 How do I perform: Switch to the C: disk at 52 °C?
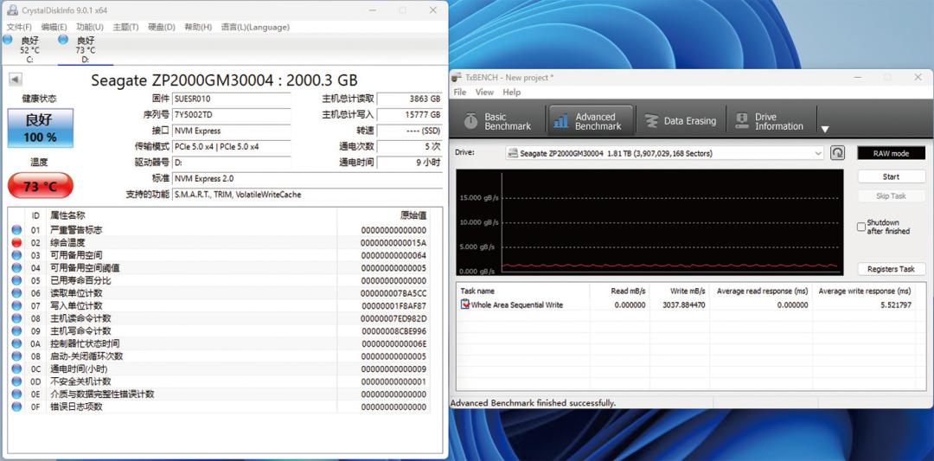click(29, 49)
